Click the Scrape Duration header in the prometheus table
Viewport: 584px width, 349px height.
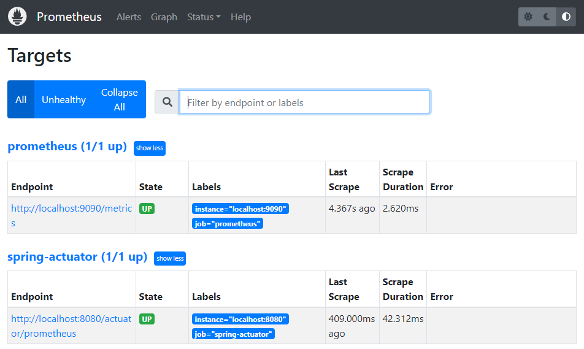pos(403,180)
